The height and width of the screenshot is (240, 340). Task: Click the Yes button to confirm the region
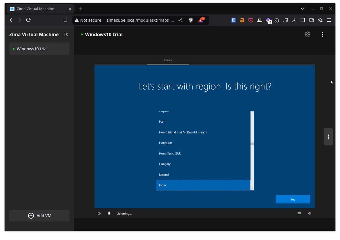click(x=293, y=199)
